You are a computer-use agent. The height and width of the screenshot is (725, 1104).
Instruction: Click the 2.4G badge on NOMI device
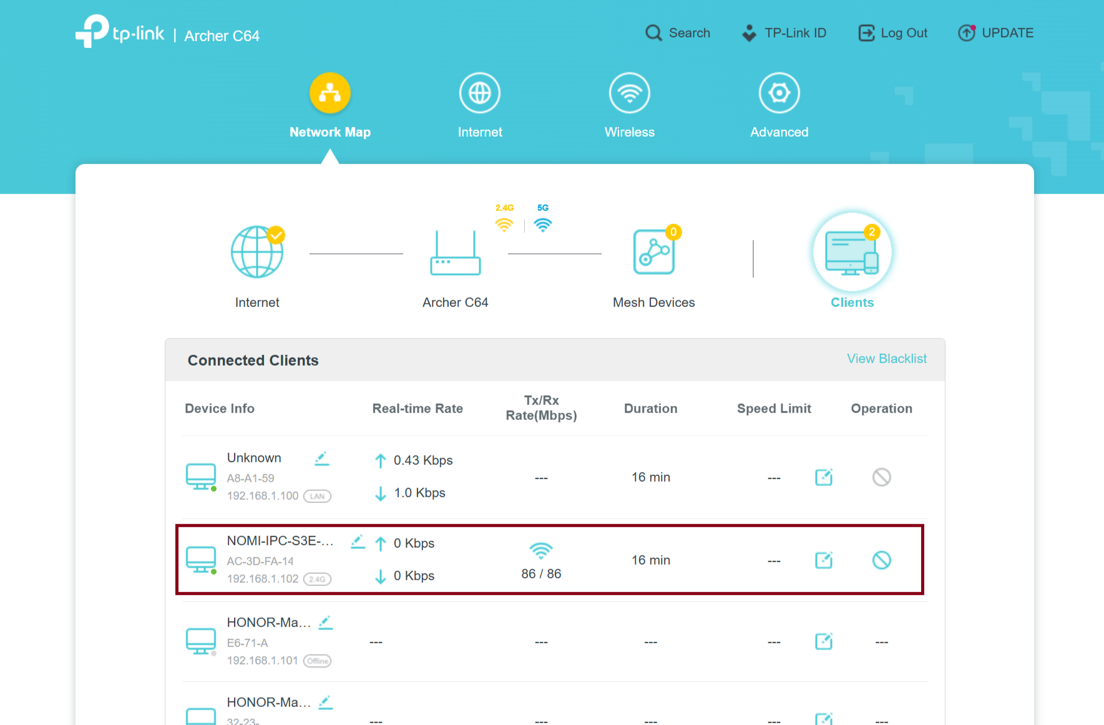click(x=317, y=579)
